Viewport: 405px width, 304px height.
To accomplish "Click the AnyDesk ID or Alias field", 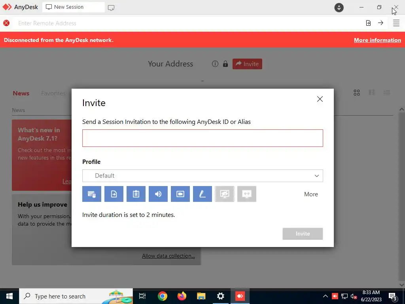I will tap(202, 138).
